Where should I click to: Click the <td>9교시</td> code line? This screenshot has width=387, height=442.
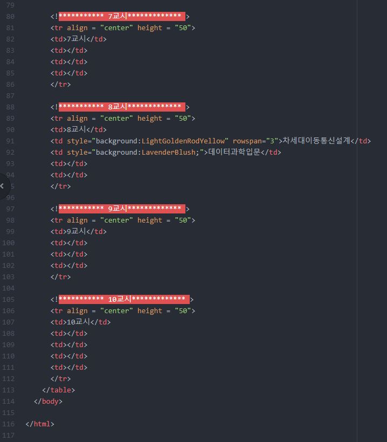coord(78,231)
